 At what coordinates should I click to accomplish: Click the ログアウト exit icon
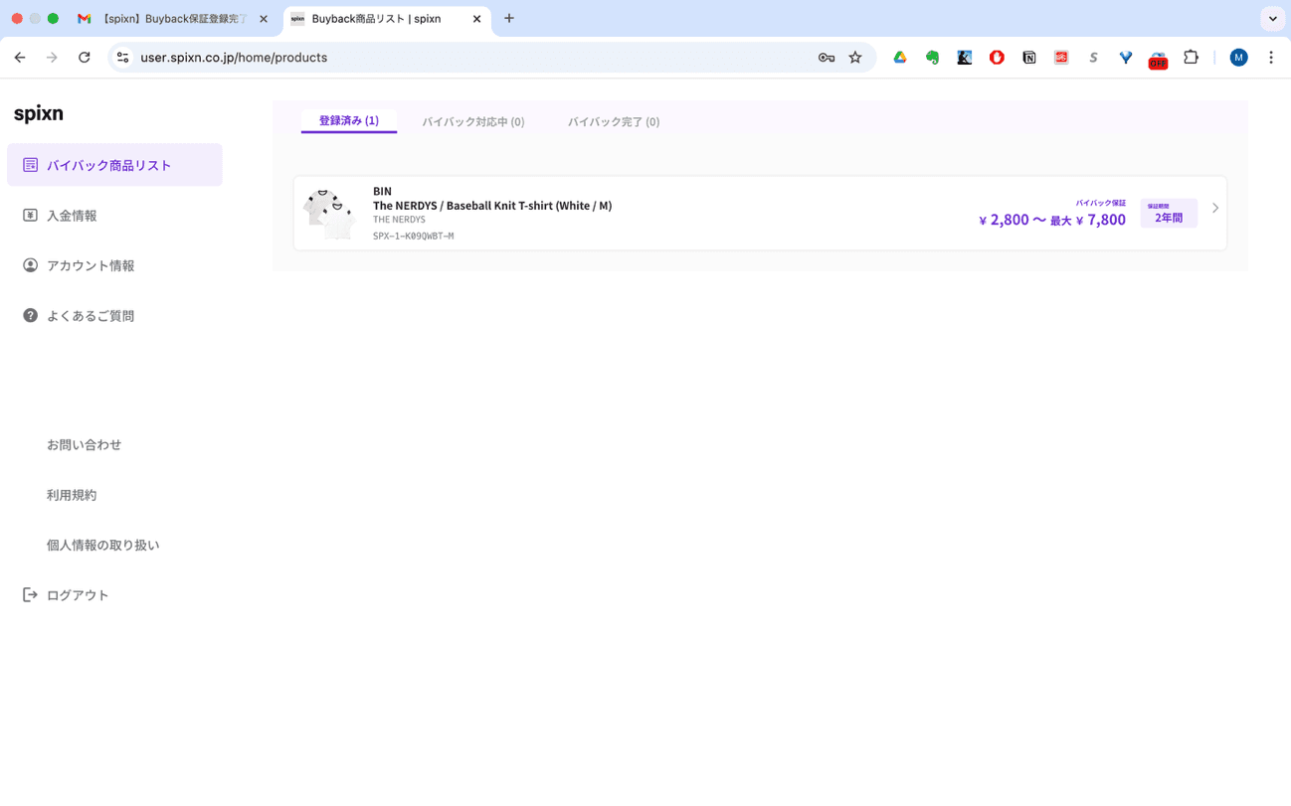coord(30,594)
